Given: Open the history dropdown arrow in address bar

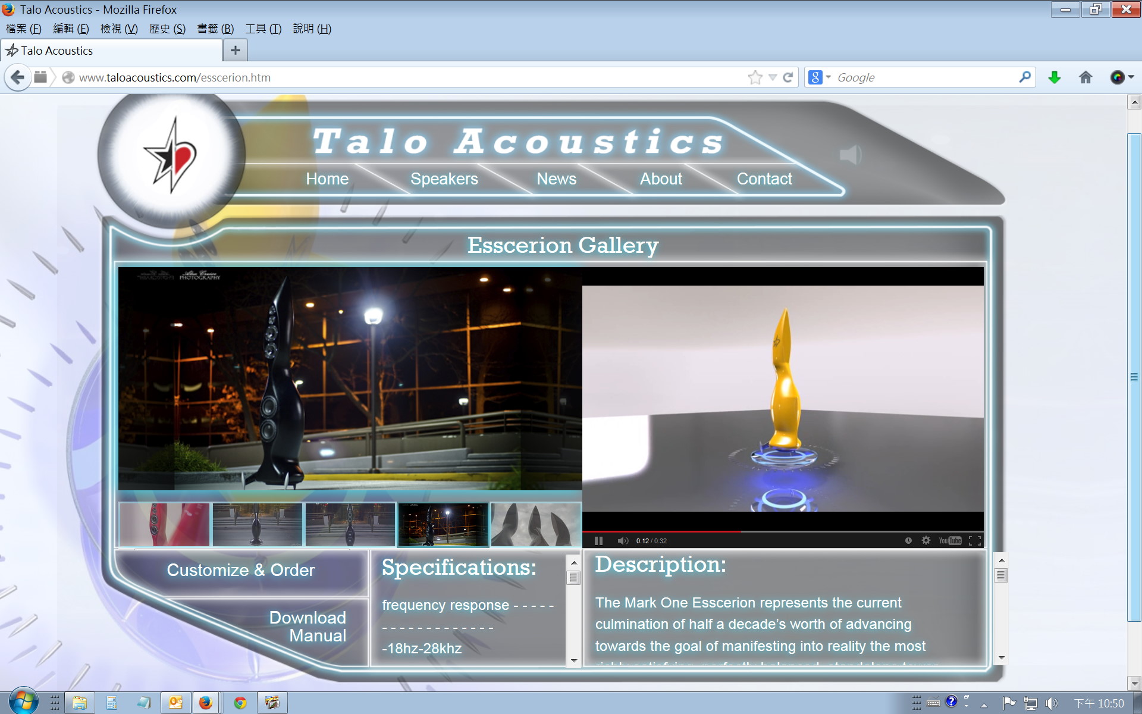Looking at the screenshot, I should 773,77.
